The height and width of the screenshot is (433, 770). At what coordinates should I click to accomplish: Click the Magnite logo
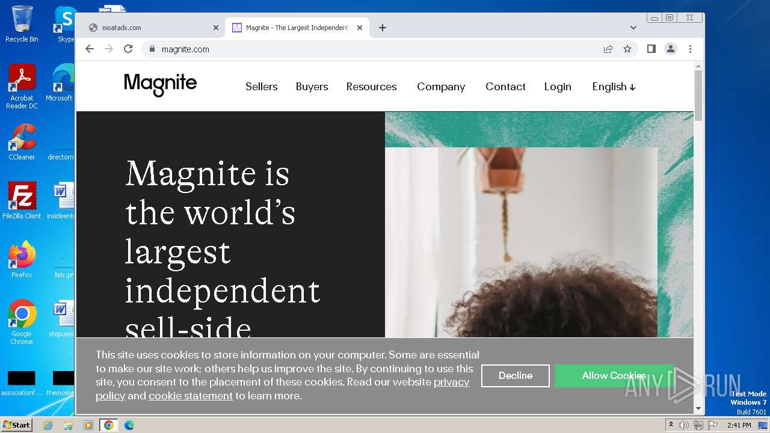pos(161,85)
